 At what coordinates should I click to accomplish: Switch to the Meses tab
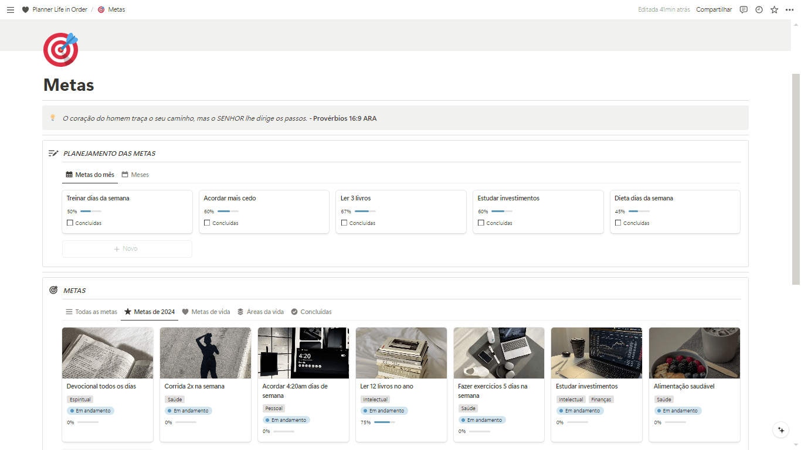(135, 175)
